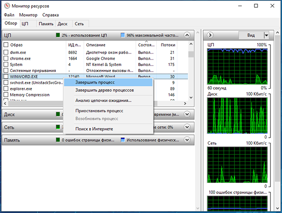Sort by Описание column header
Viewport: 282px width, 213px height.
coord(110,45)
